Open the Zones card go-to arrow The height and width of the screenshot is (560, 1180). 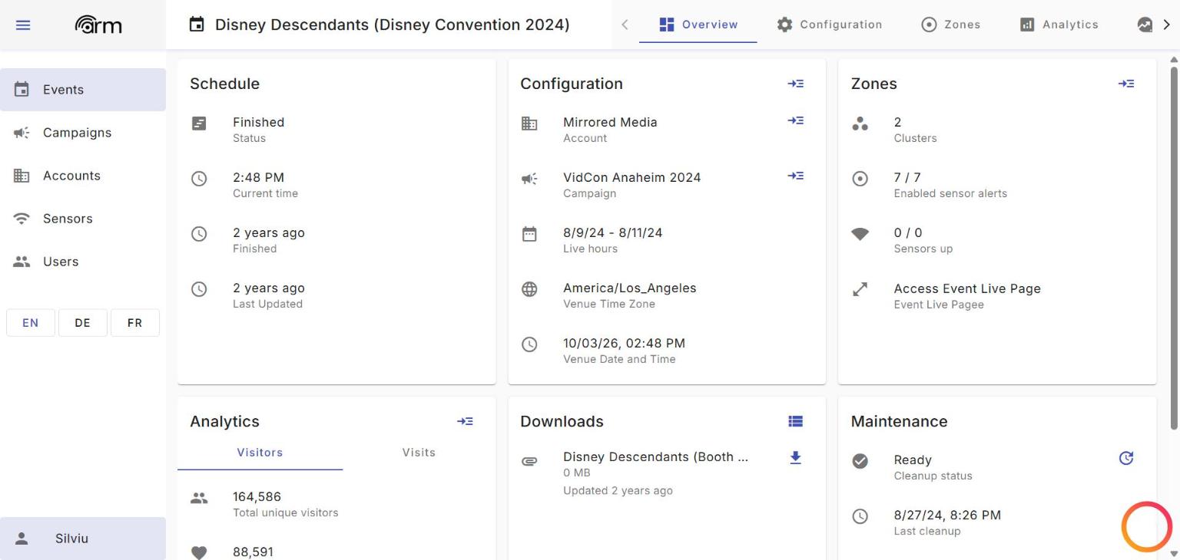coord(1126,84)
